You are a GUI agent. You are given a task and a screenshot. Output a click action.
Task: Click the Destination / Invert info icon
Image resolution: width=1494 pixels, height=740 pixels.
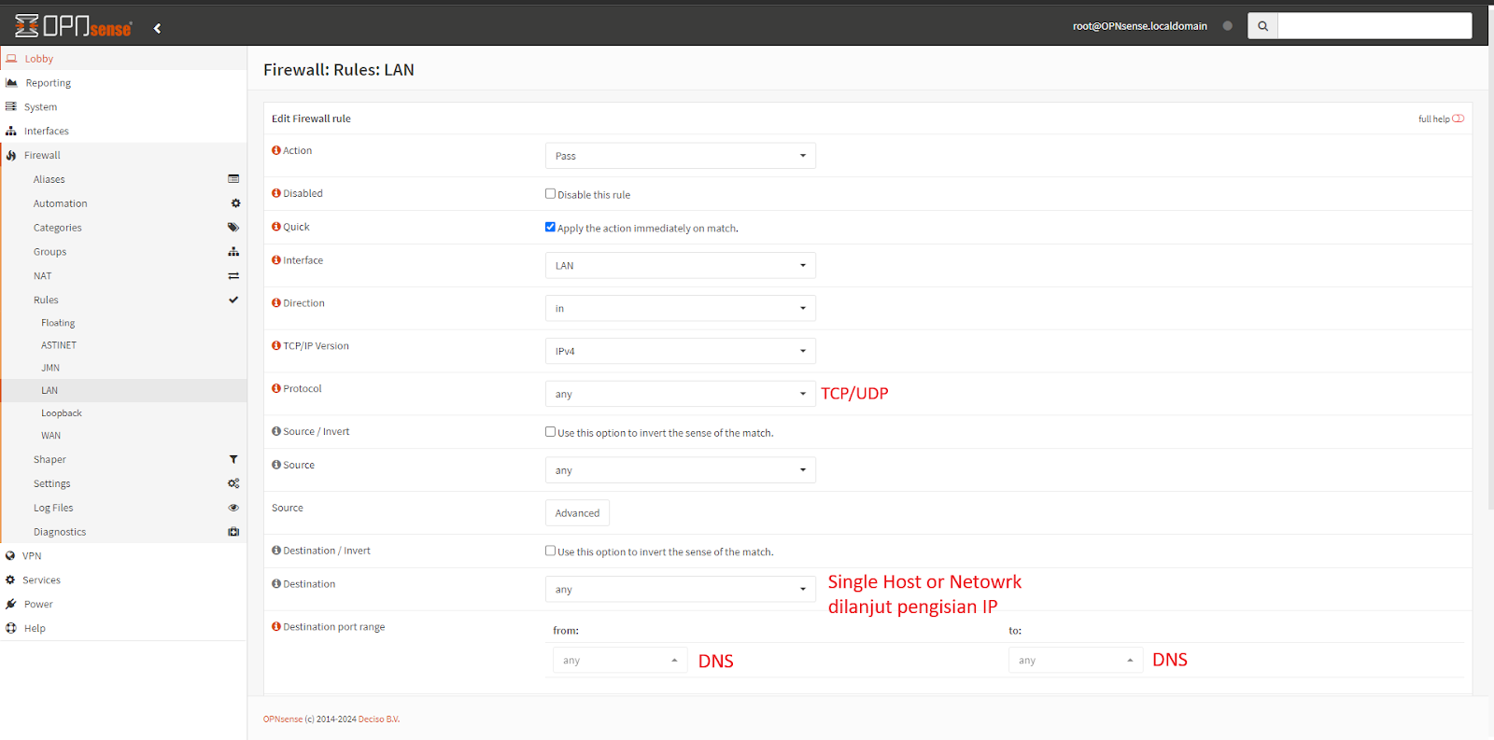point(276,551)
